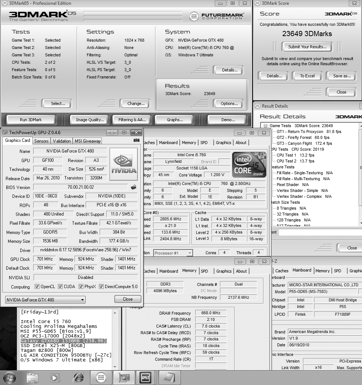Switch to the GPU-Z taskbar icon
This screenshot has height=385, width=362.
pos(124,378)
